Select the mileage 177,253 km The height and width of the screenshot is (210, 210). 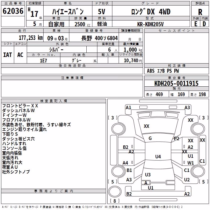[31, 38]
